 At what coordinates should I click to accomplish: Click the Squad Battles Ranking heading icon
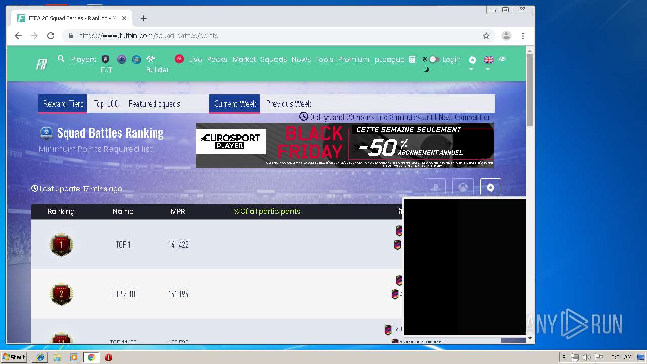point(47,133)
